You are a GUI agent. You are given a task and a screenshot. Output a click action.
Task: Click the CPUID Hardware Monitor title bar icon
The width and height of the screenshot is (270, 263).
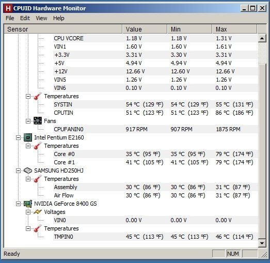click(8, 8)
